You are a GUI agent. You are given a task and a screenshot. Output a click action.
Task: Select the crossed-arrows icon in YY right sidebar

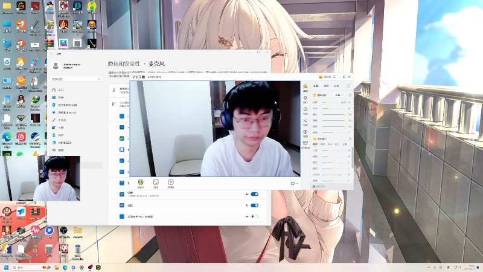point(305,122)
